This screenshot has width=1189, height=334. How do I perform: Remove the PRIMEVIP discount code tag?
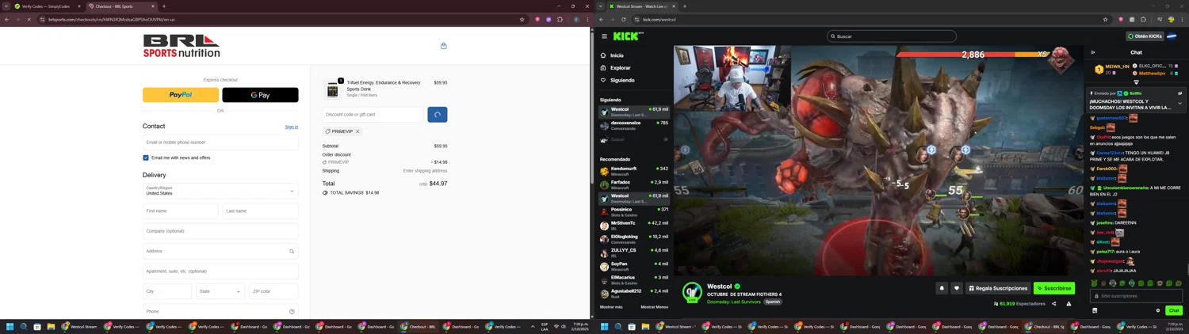click(357, 131)
